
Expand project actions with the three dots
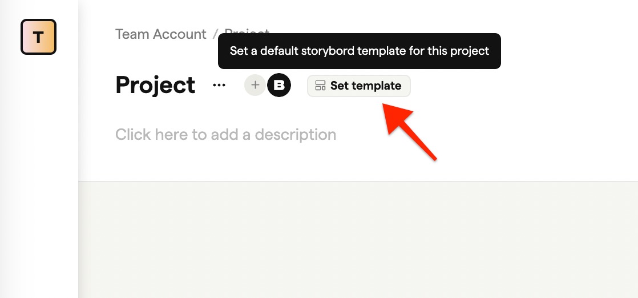pyautogui.click(x=219, y=86)
